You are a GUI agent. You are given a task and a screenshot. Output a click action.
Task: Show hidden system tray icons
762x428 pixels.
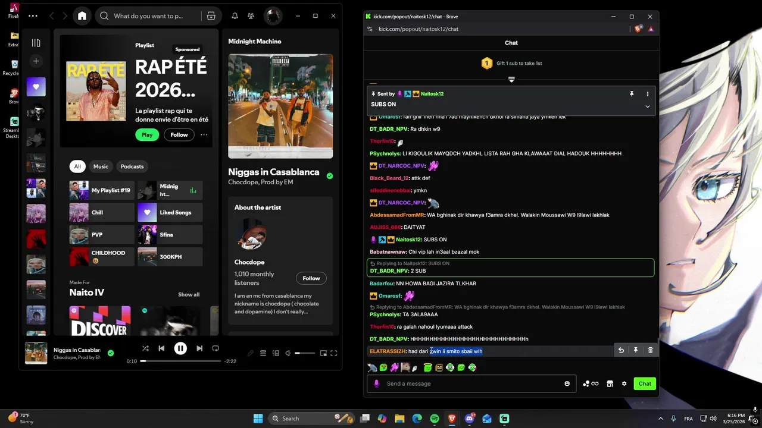pos(660,418)
